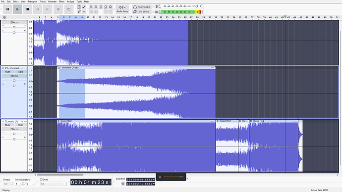Screen dimensions: 342x192
Task: Open the Effect menu
Action: tap(62, 1)
